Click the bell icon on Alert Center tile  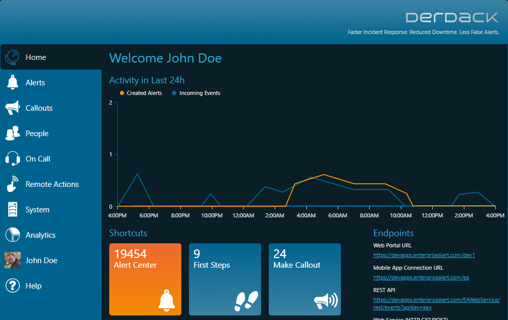(167, 301)
